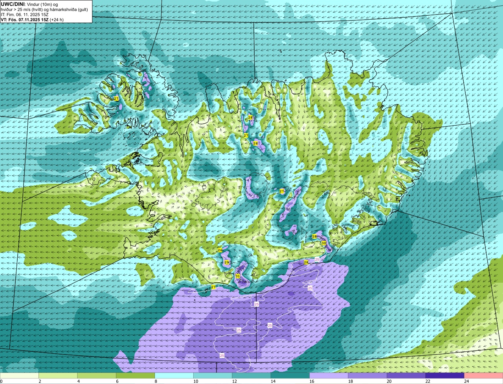
Task: Click the yellow 26 label just above the 29
Action: pos(220,250)
